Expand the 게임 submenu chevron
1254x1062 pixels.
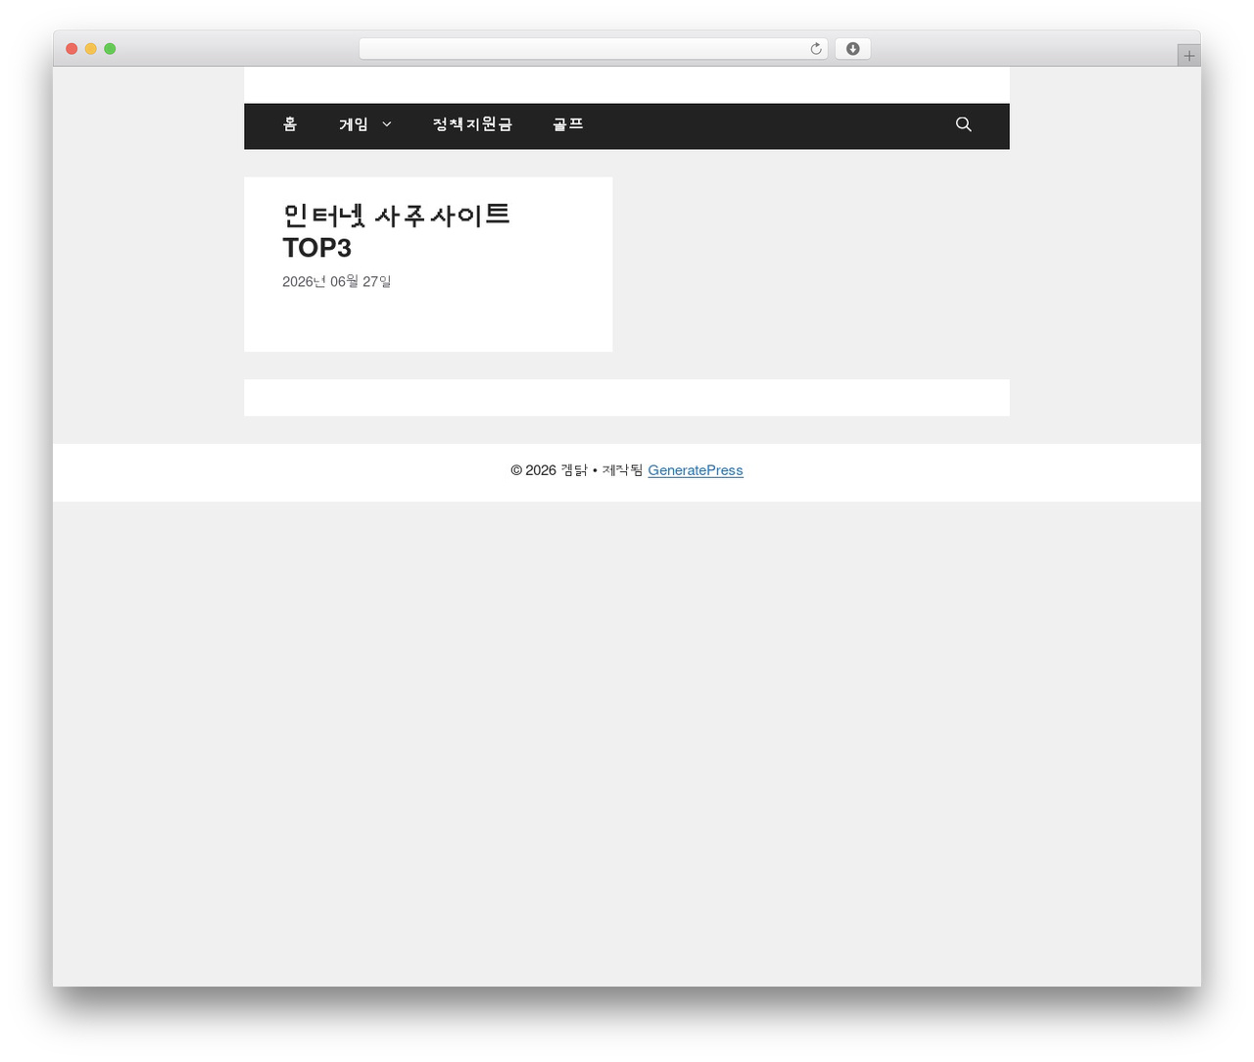click(387, 124)
